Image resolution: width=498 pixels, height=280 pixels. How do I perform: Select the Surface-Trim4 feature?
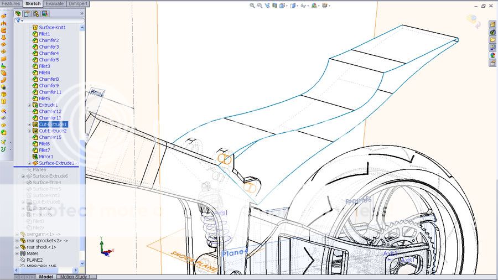click(46, 182)
